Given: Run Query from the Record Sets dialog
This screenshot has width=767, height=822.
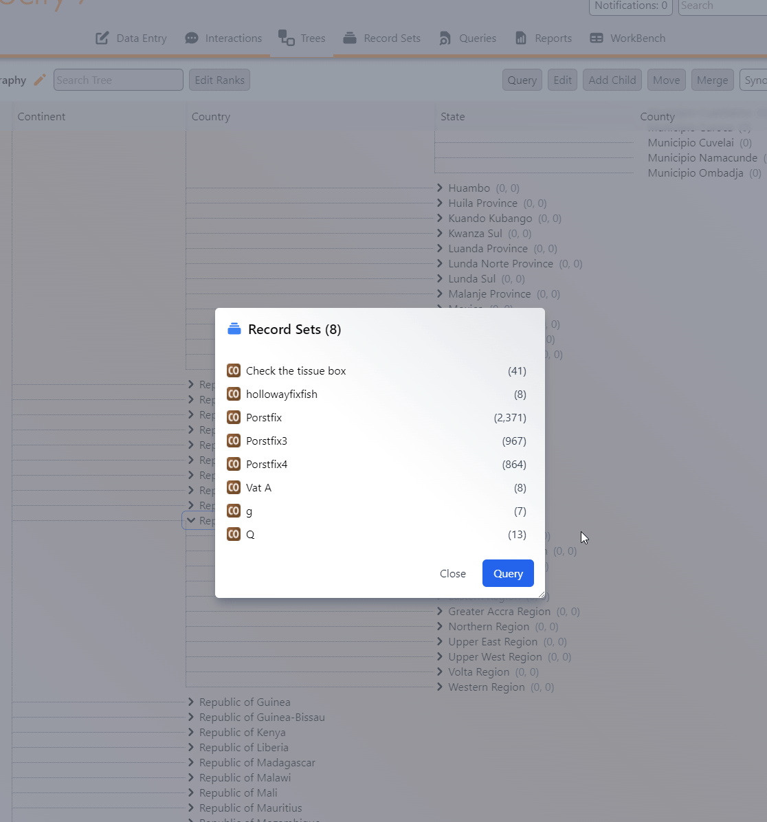Looking at the screenshot, I should click(x=508, y=573).
